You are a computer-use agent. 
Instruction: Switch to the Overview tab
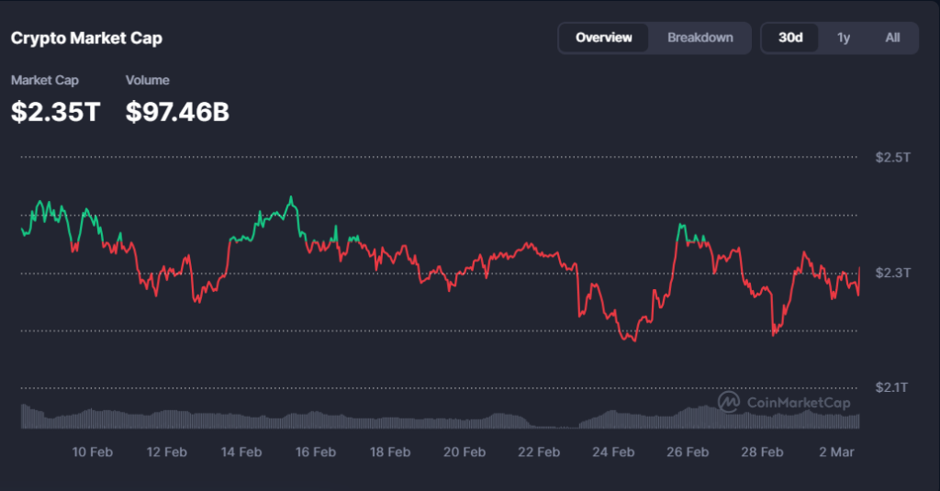[604, 38]
